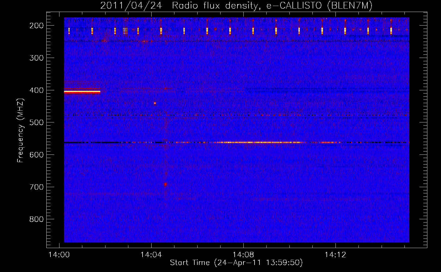Click the bright red band near 400 MHz
The width and height of the screenshot is (441, 272).
pos(82,92)
